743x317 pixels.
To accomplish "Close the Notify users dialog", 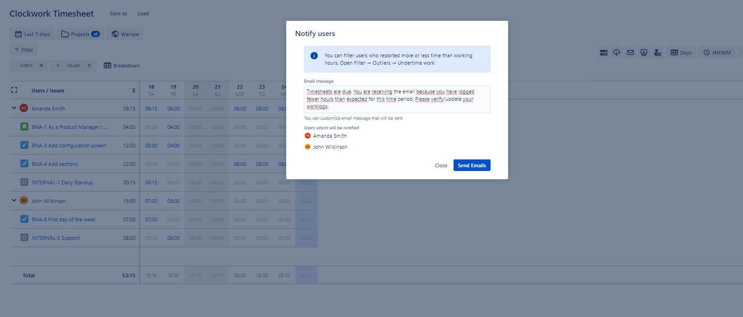I will pyautogui.click(x=441, y=165).
